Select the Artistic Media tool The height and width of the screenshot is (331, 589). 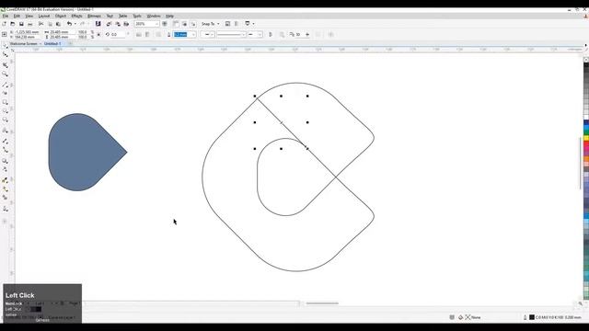click(6, 93)
